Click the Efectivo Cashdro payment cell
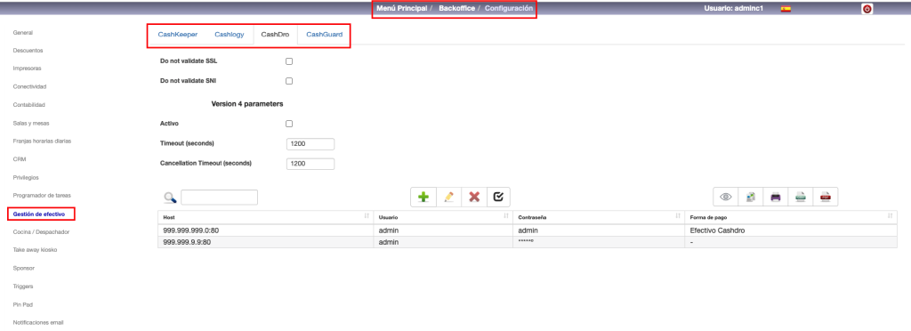Image resolution: width=911 pixels, height=331 pixels. tap(791, 230)
